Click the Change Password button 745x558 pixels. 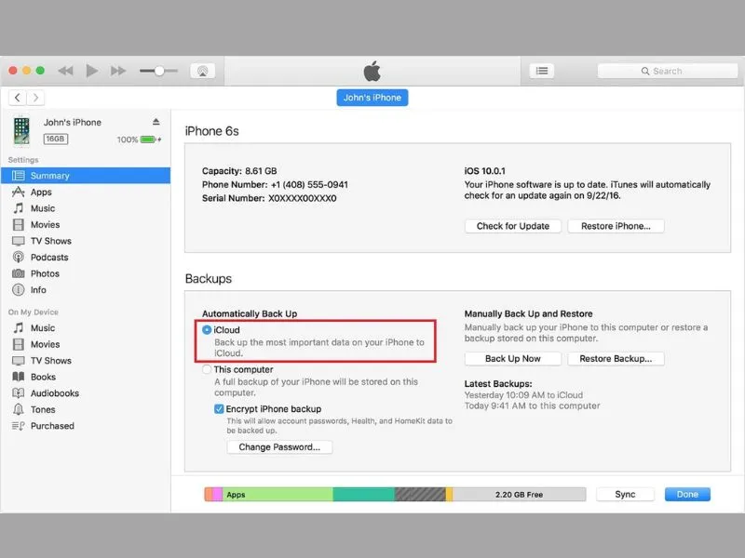[279, 447]
